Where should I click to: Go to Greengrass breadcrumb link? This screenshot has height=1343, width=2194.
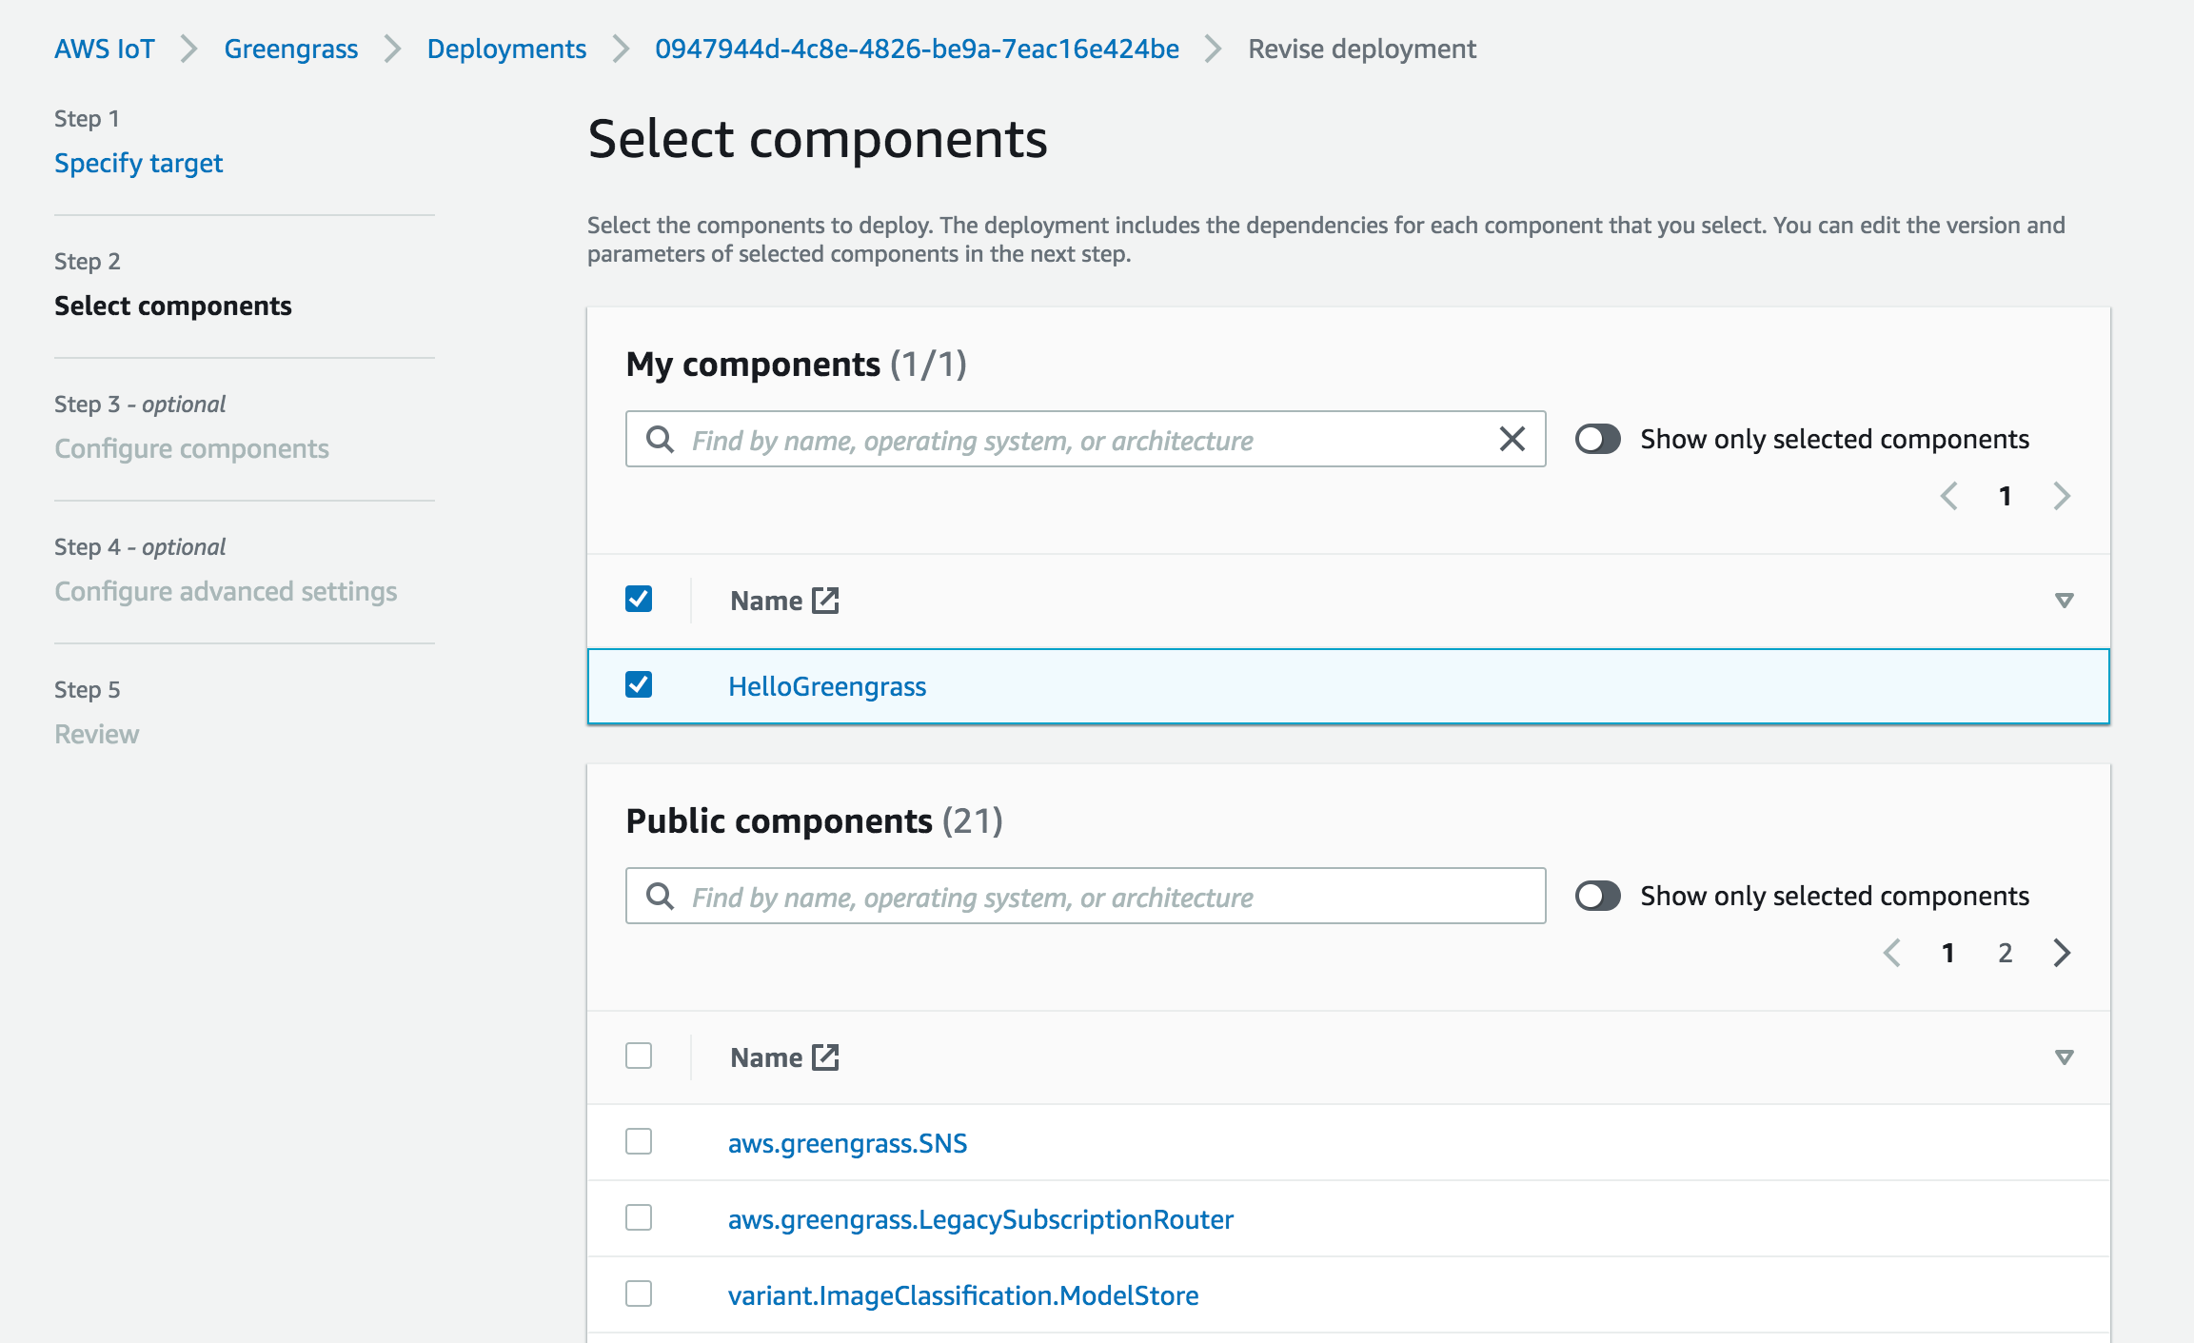click(x=291, y=49)
